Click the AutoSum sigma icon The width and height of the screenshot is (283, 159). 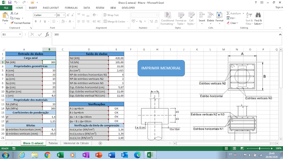pos(228,13)
